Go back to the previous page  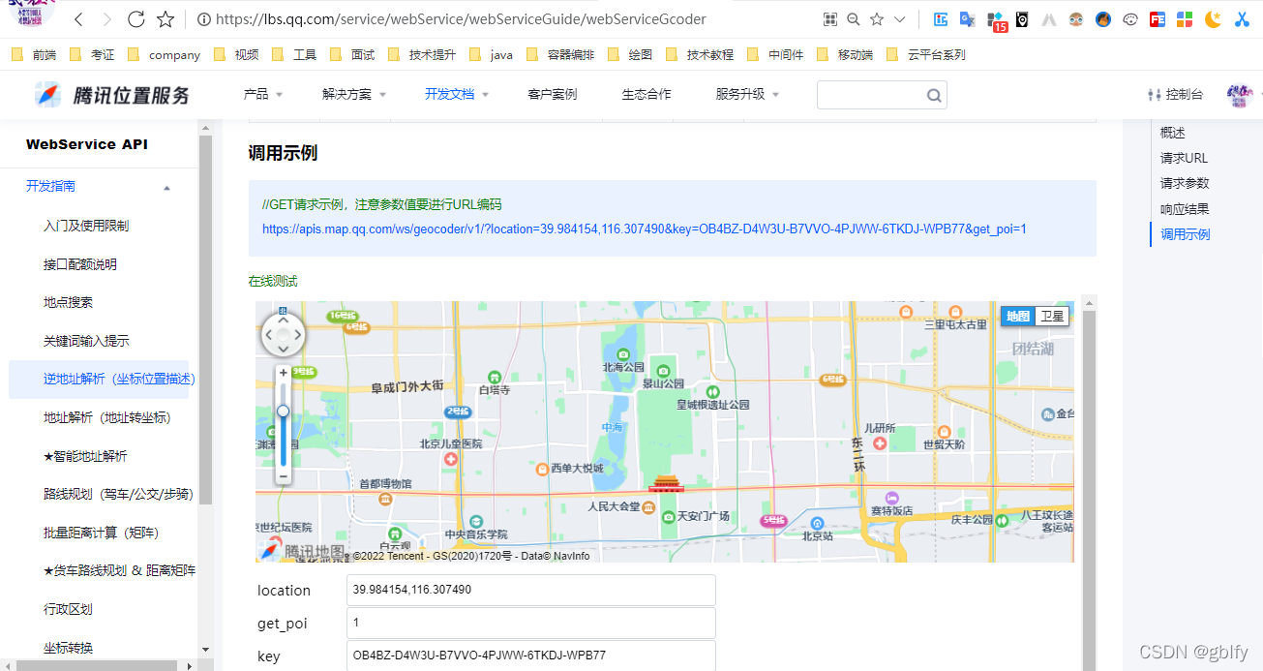coord(78,19)
